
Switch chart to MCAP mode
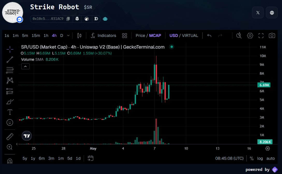[155, 36]
